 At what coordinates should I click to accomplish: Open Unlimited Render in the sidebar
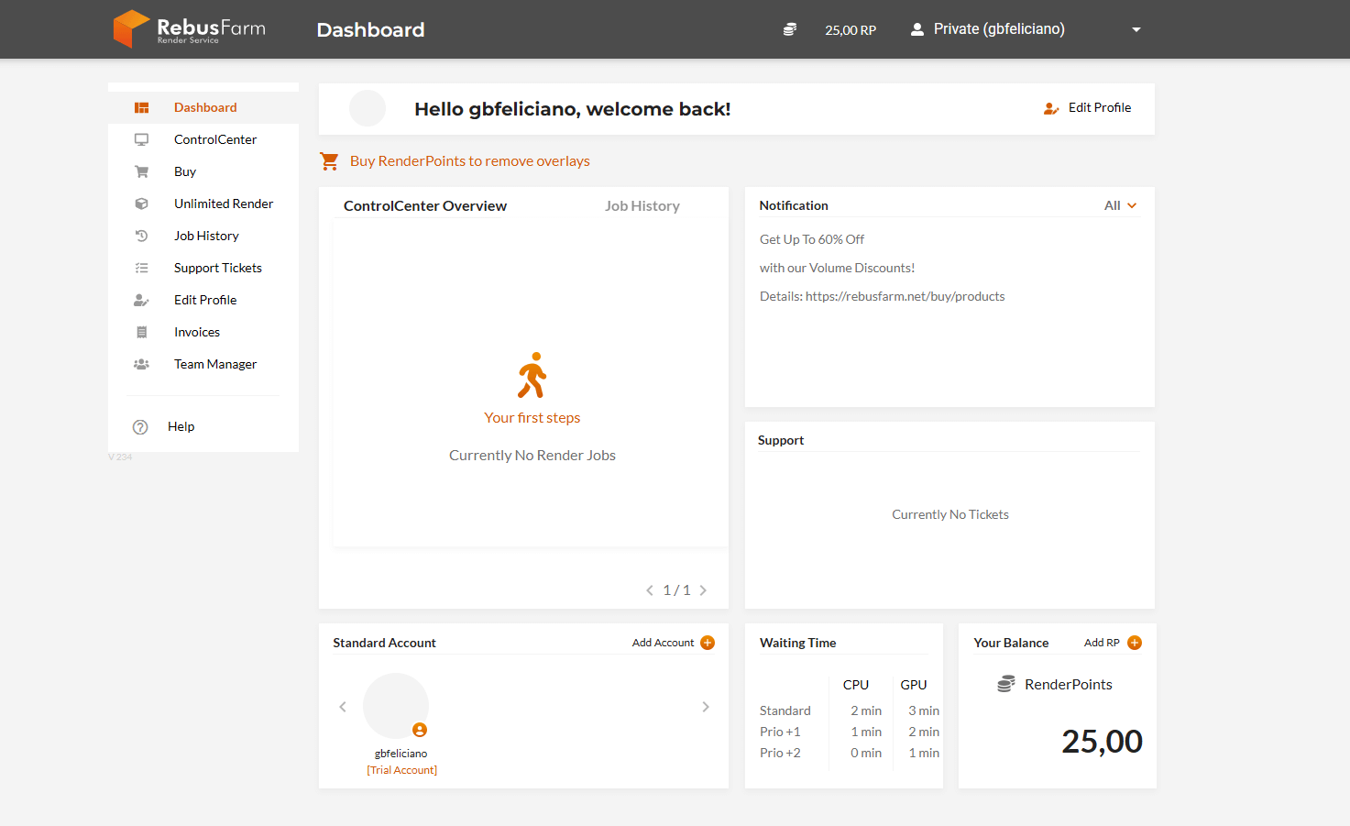tap(203, 204)
